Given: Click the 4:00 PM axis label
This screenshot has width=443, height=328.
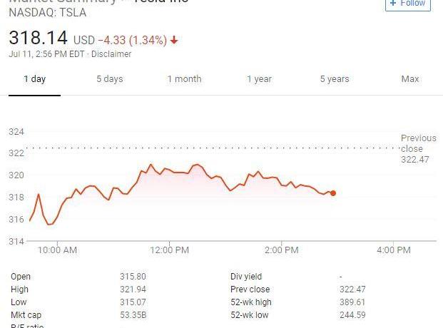Looking at the screenshot, I should (x=393, y=250).
